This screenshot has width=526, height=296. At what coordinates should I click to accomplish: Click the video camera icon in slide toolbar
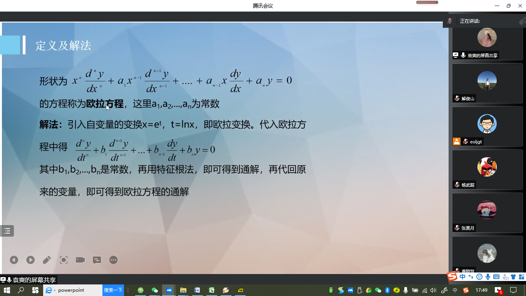80,260
